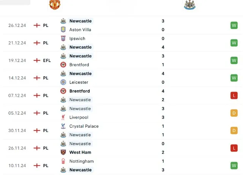The image size is (243, 175).
Task: Click the red L badge for 07.12.24
Action: click(234, 95)
